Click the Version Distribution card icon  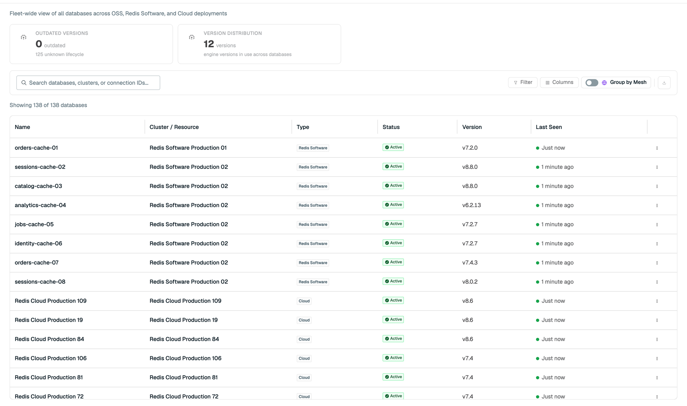tap(192, 37)
